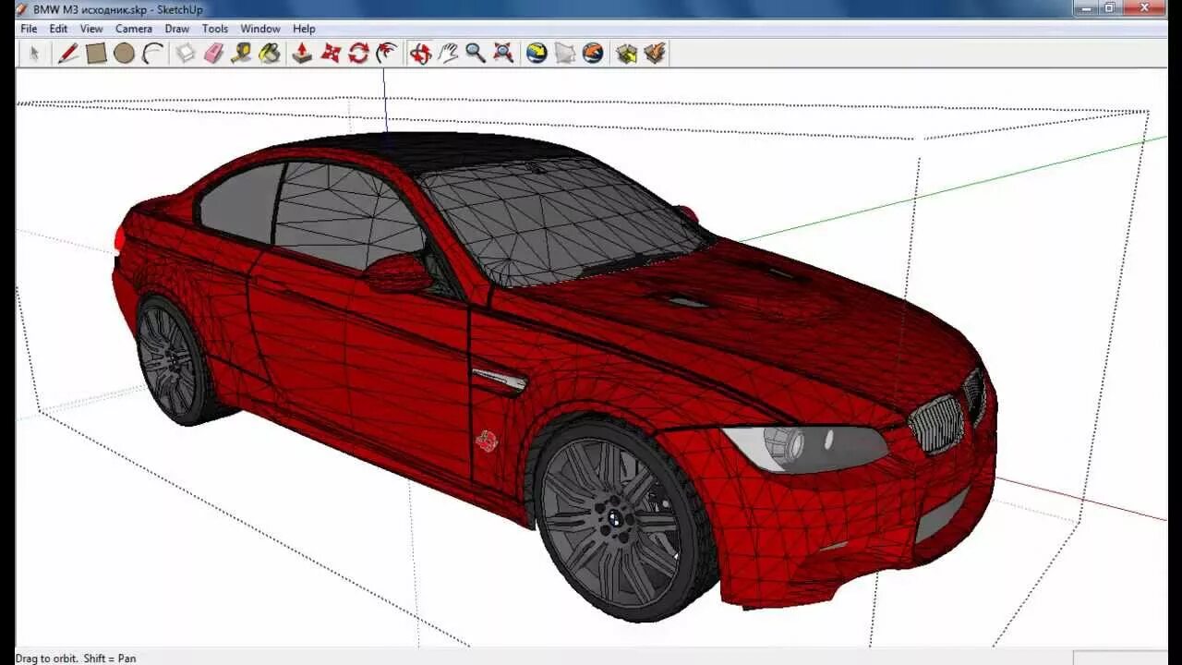Activate the Tape Measure tool
Viewport: 1182px width, 665px height.
(241, 54)
